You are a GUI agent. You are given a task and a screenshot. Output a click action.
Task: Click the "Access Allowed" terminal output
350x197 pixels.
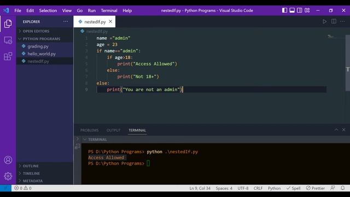pos(106,158)
